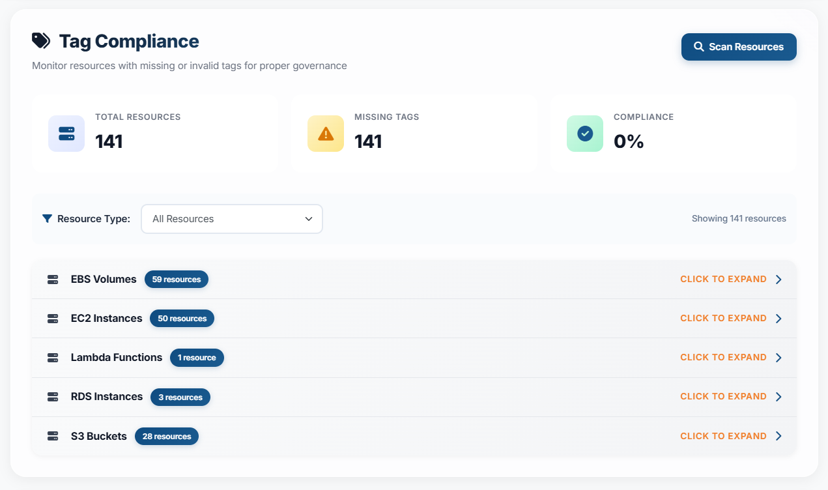Click the 'COMPLIANCE' card label
This screenshot has height=490, width=828.
click(644, 117)
